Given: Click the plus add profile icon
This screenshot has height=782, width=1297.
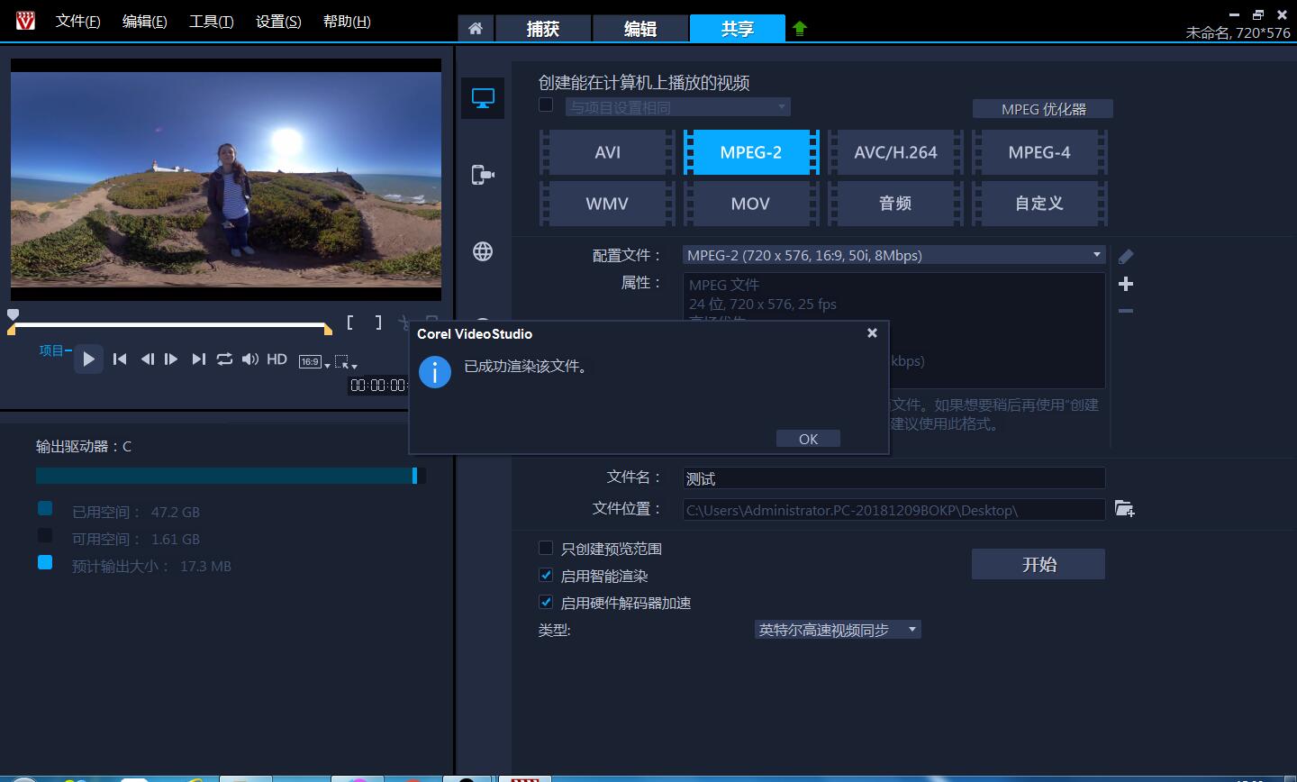Looking at the screenshot, I should 1126,284.
